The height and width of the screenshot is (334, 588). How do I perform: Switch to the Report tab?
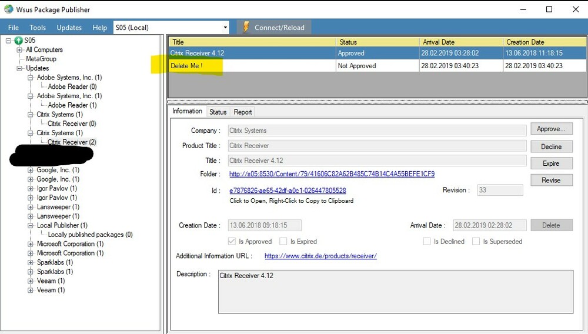click(x=242, y=112)
